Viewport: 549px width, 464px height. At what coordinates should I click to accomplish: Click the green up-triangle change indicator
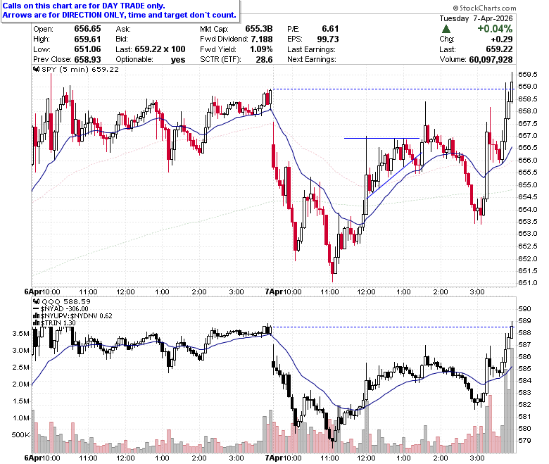pyautogui.click(x=446, y=29)
